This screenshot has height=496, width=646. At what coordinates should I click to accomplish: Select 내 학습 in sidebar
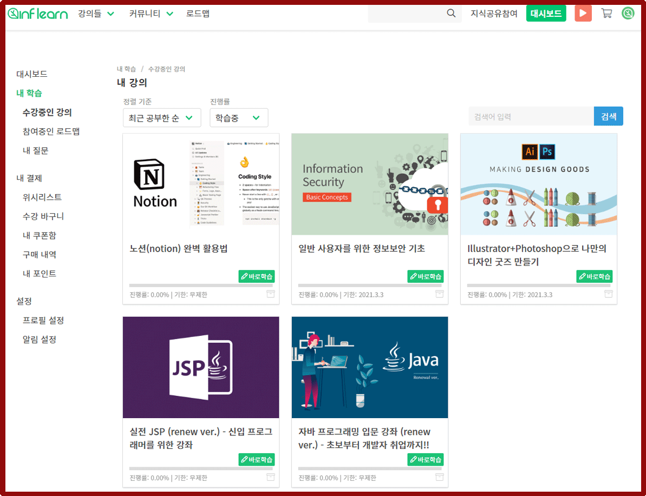tap(29, 93)
